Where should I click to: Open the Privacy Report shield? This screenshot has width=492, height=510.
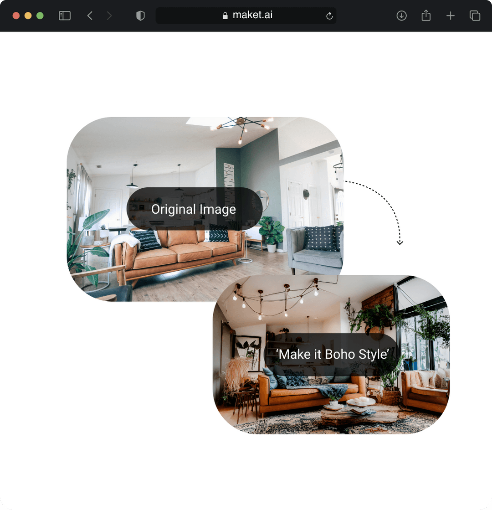tap(140, 15)
